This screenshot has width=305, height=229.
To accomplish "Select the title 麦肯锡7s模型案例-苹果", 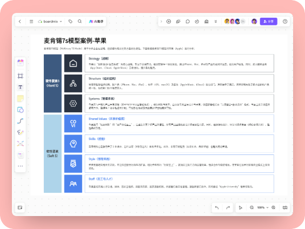I will (75, 41).
